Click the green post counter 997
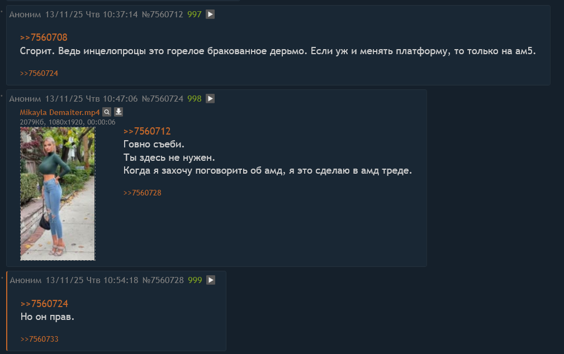This screenshot has height=354, width=564. [x=194, y=15]
